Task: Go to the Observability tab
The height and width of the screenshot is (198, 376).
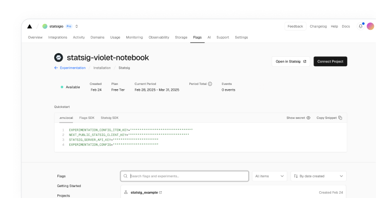Action: 159,38
